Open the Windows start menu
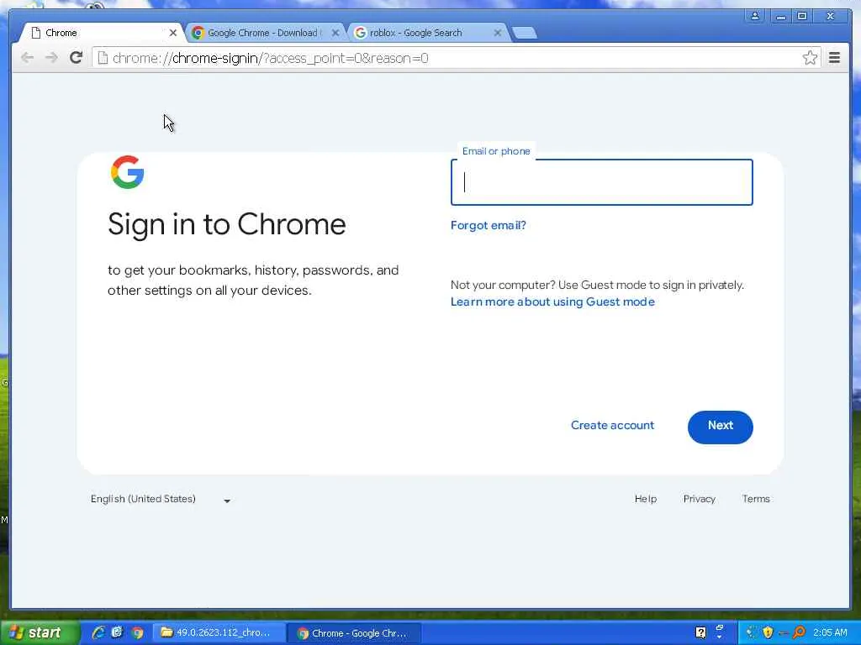This screenshot has width=861, height=645. click(x=39, y=633)
